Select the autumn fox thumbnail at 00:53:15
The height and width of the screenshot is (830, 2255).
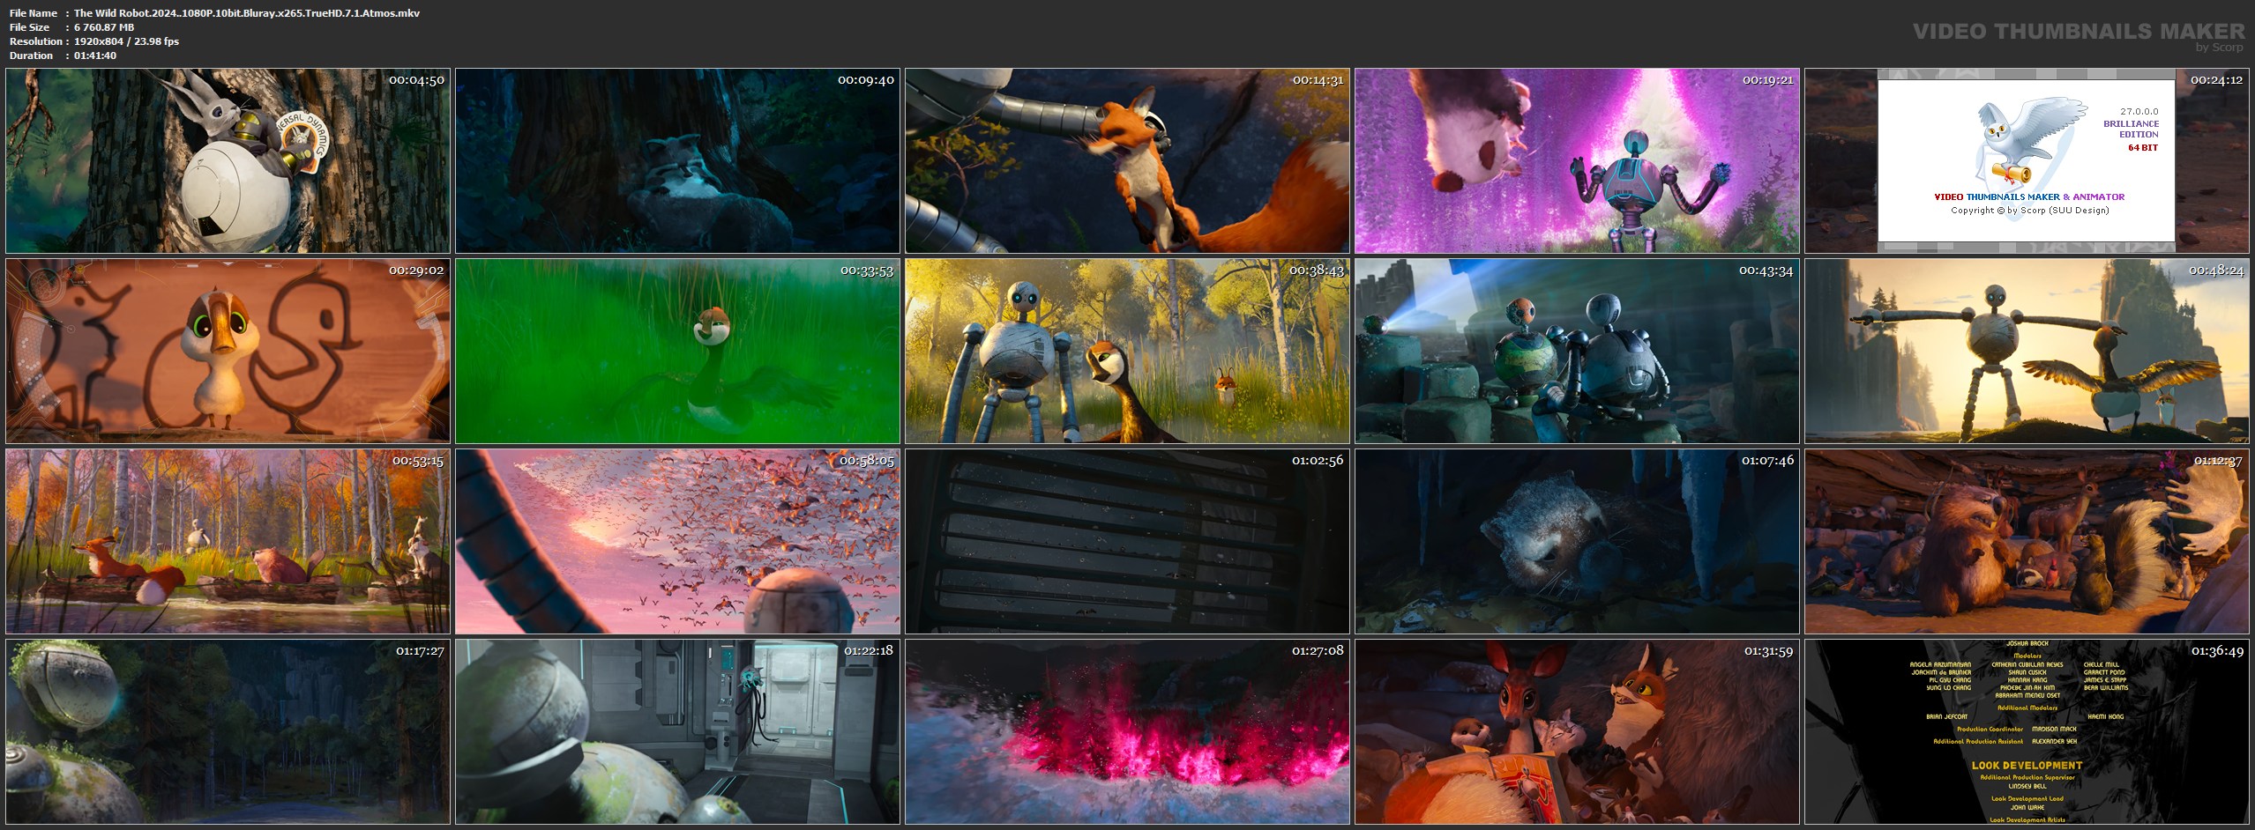click(228, 541)
